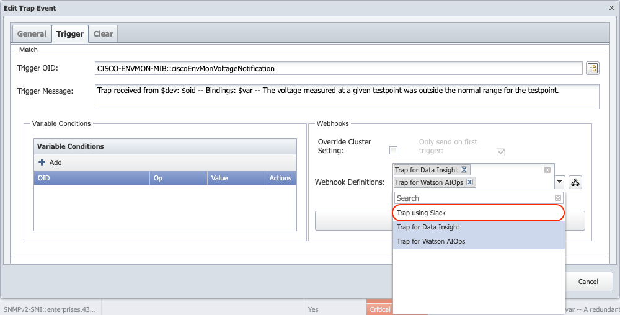620x315 pixels.
Task: Focus the webhook Search field
Action: click(474, 198)
